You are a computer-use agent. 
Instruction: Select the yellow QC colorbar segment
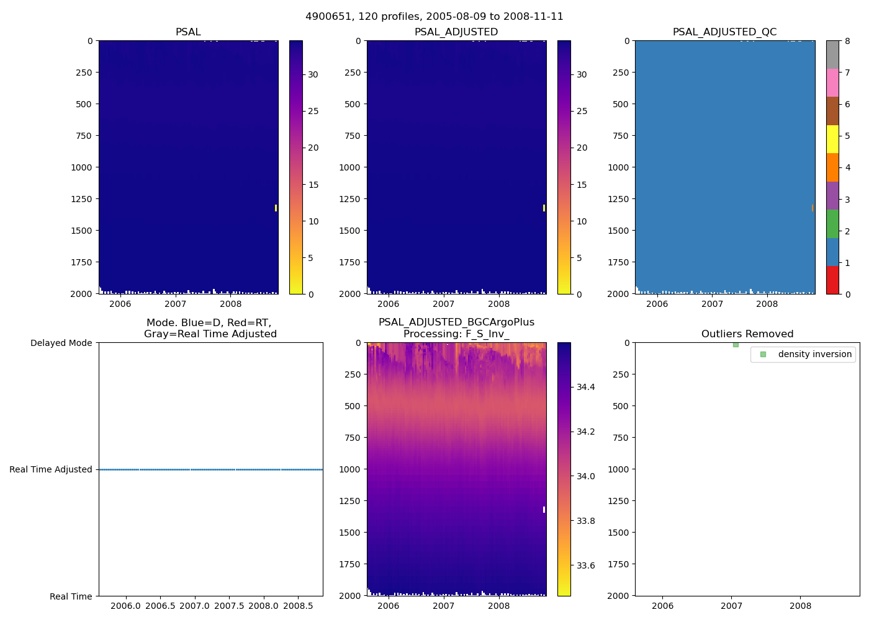coord(832,139)
